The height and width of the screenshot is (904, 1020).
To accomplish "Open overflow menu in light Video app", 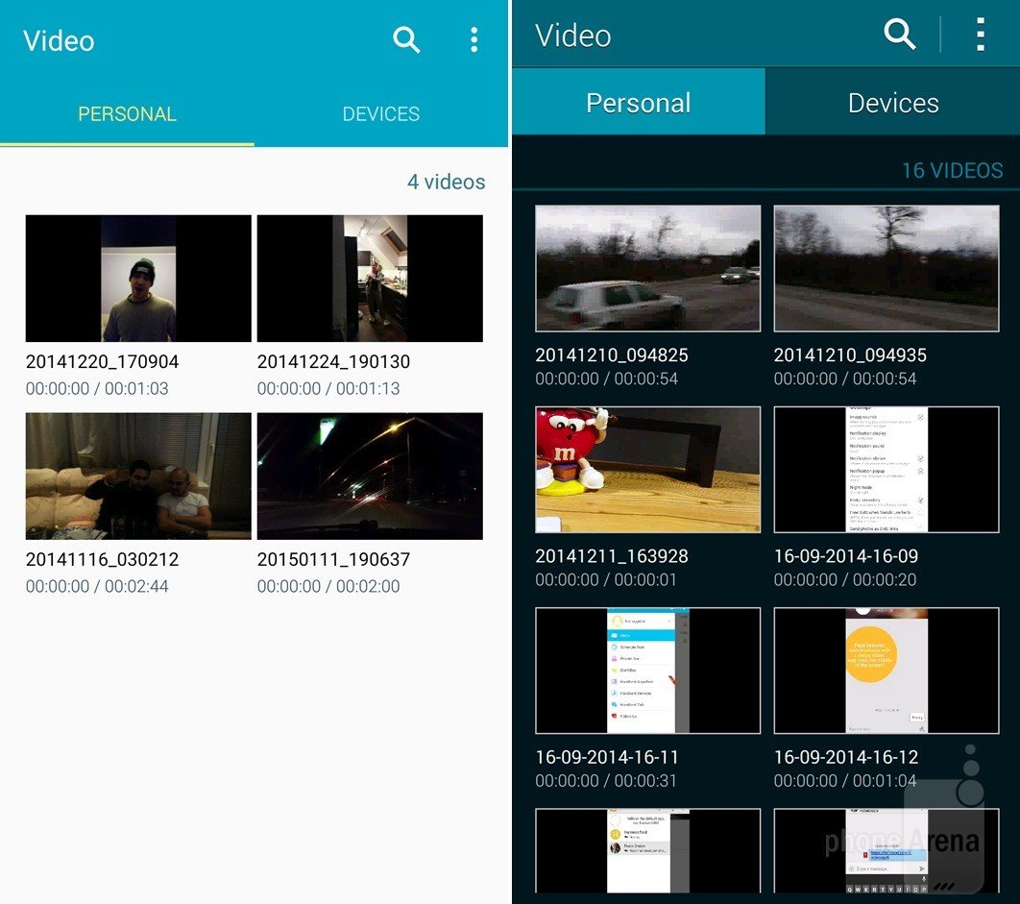I will coord(474,39).
